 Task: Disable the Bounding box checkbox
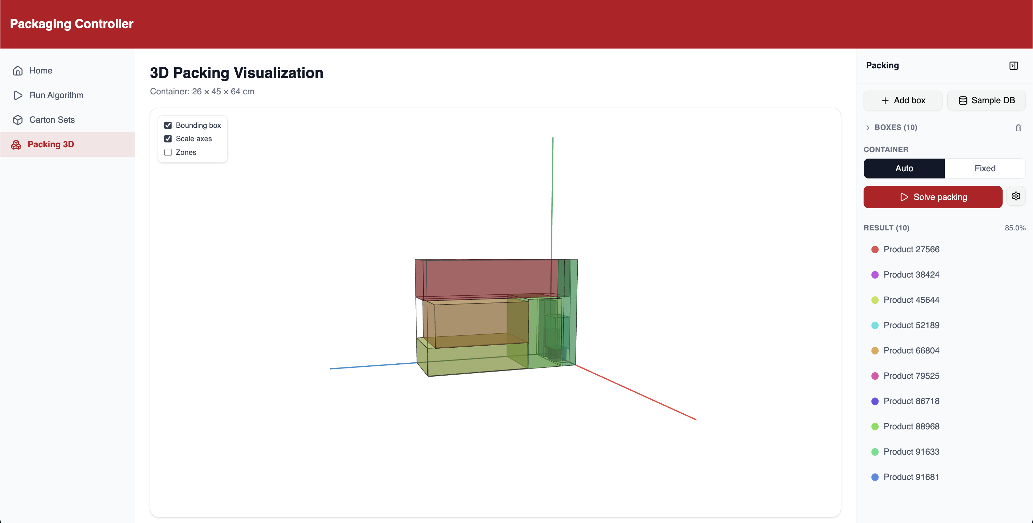[x=168, y=125]
